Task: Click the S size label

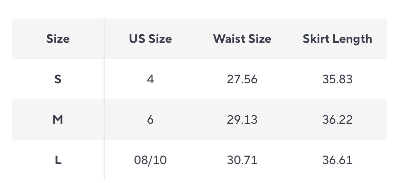Action: pos(58,80)
